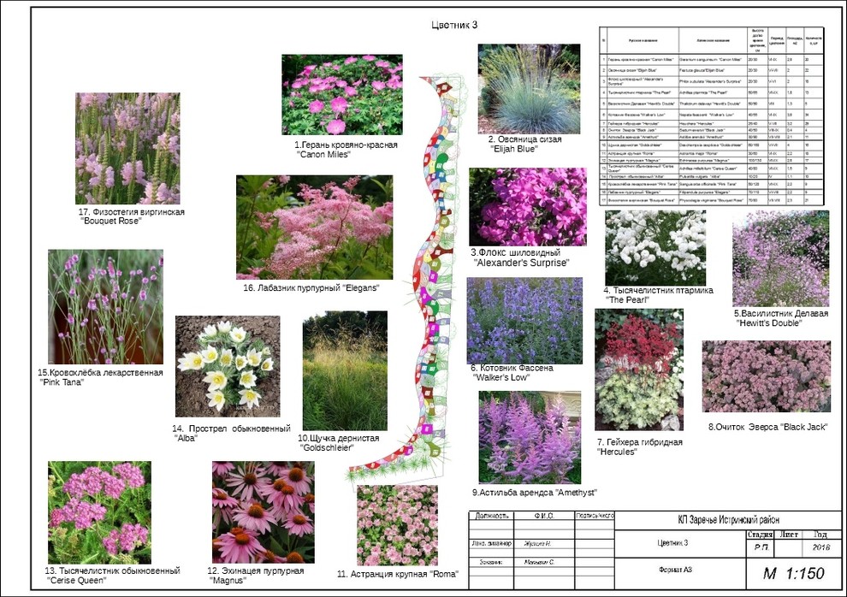Select the Echinacea "Magnus" photo

coord(263,511)
